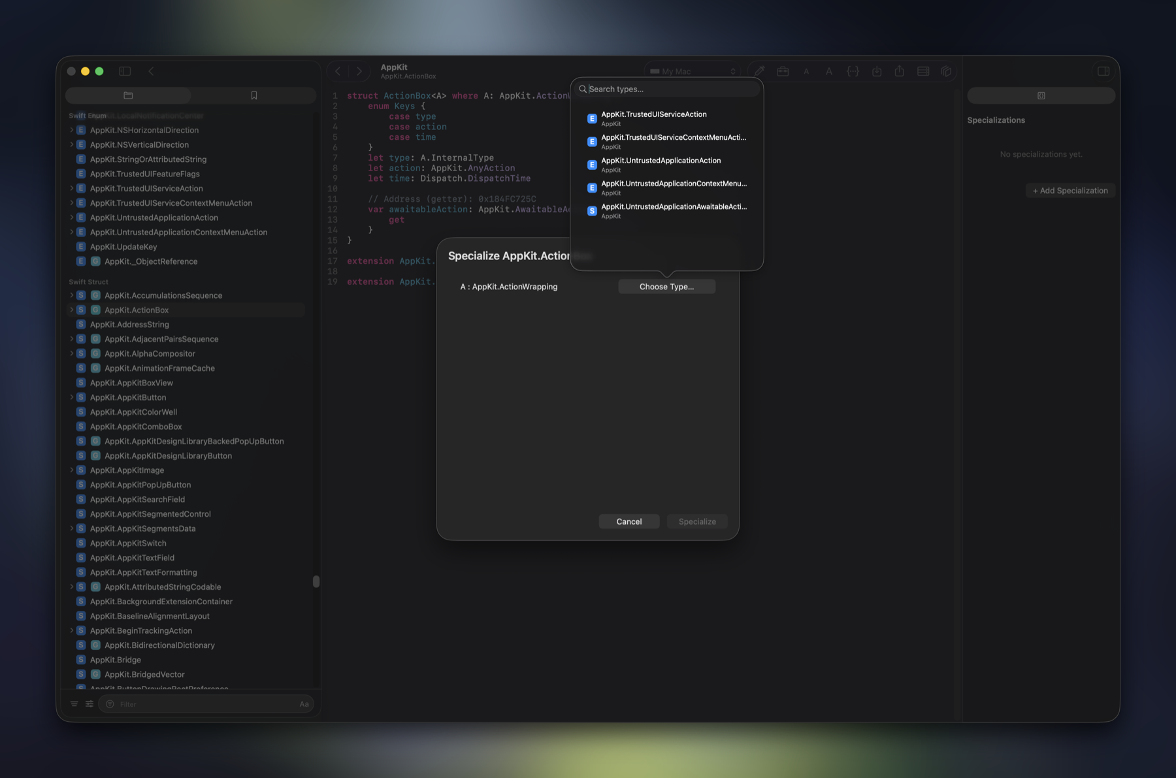Toggle the right inspector panel
Image resolution: width=1176 pixels, height=778 pixels.
click(1103, 71)
